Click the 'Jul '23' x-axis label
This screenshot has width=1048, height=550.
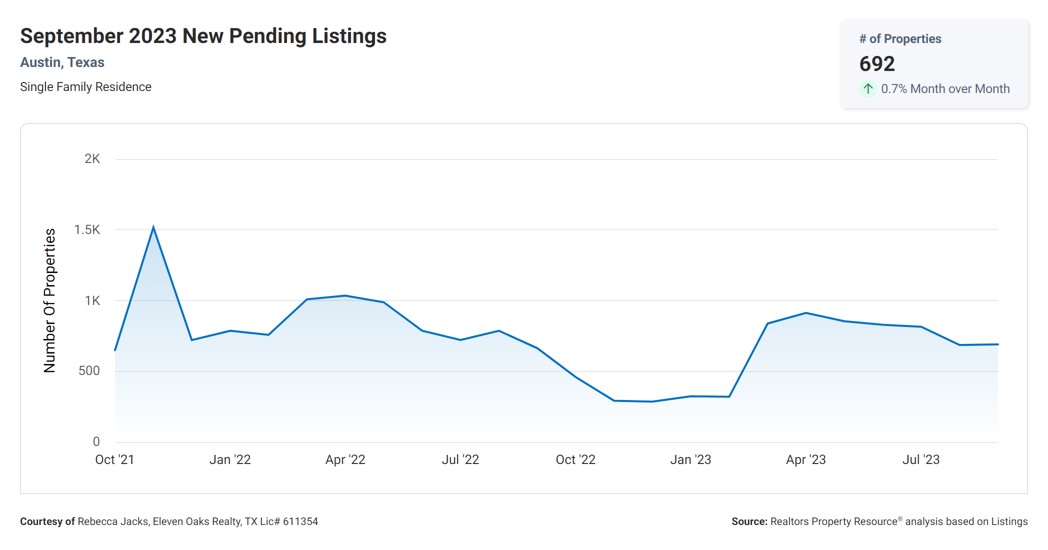click(x=920, y=459)
